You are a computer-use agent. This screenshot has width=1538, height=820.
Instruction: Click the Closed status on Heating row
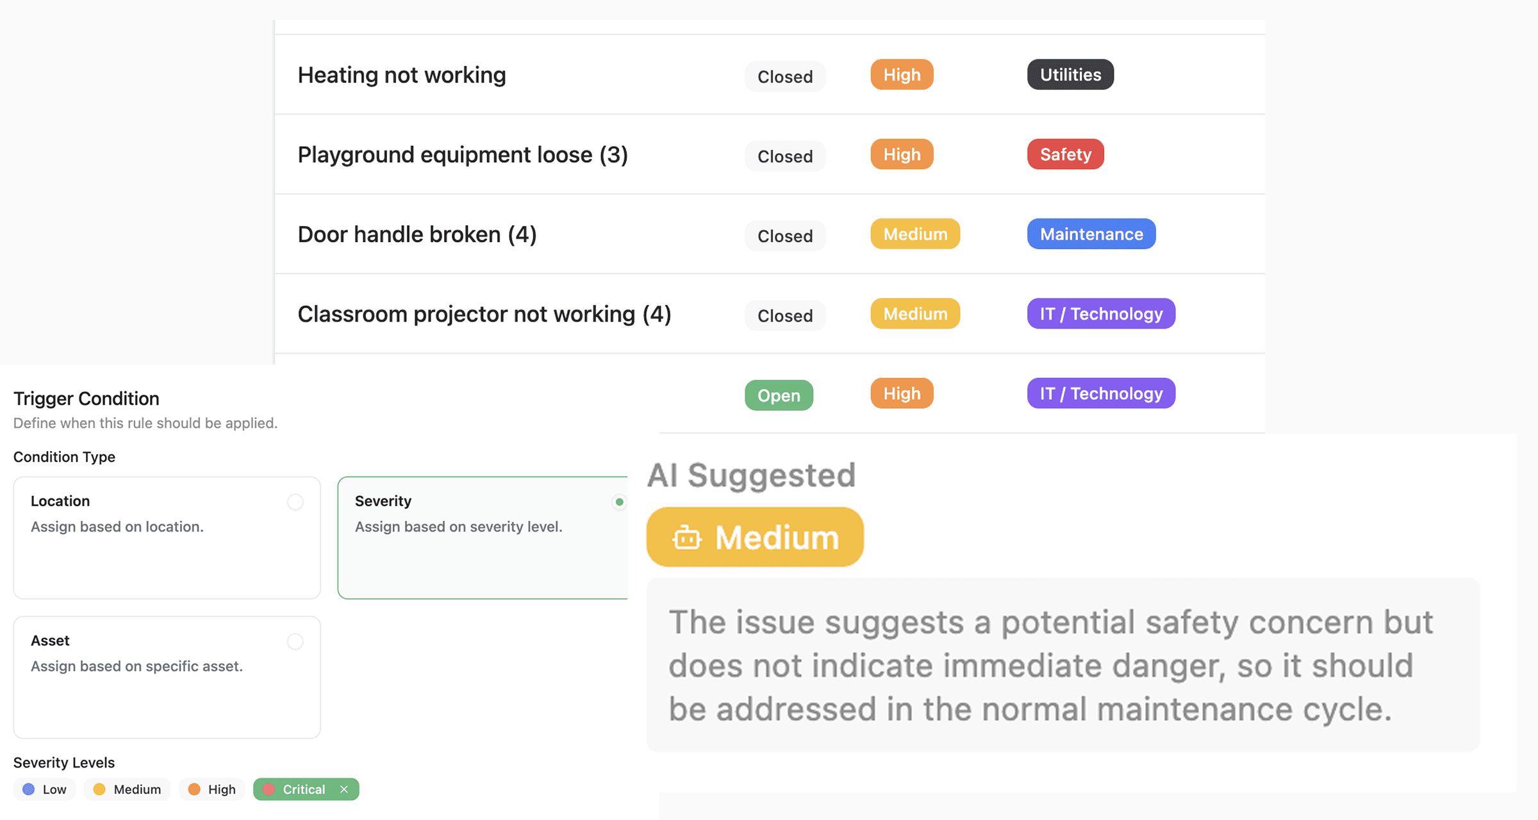785,77
